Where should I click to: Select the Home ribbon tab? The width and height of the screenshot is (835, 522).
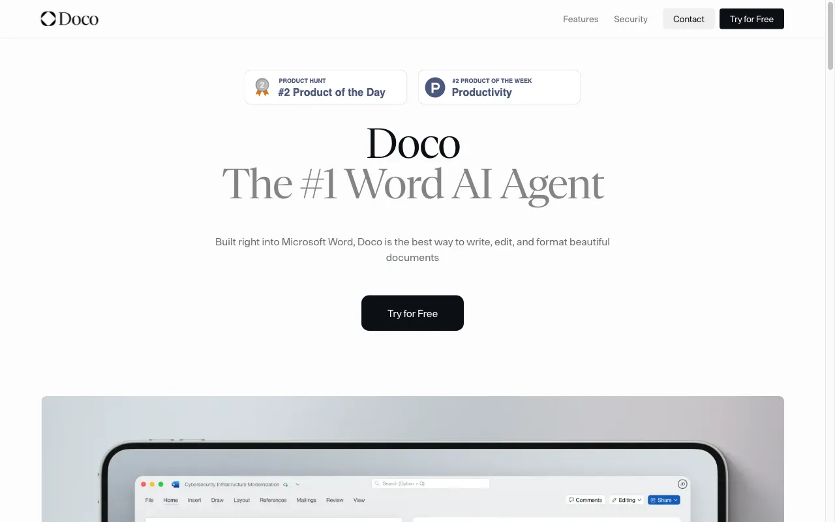[170, 500]
